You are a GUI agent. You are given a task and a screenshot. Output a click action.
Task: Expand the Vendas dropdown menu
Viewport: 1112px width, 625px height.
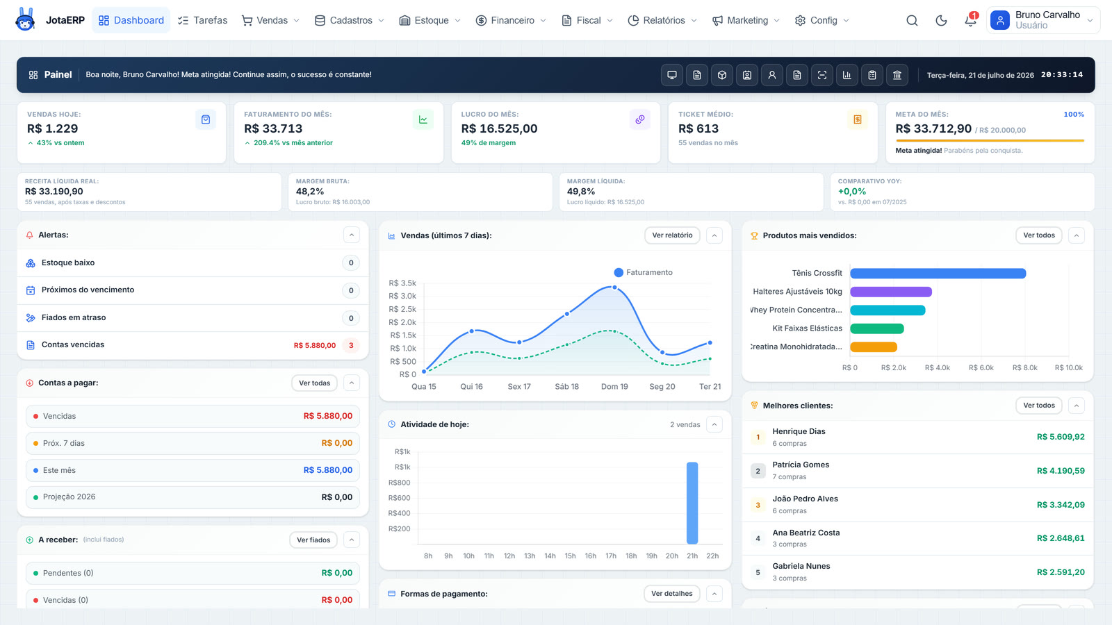270,20
